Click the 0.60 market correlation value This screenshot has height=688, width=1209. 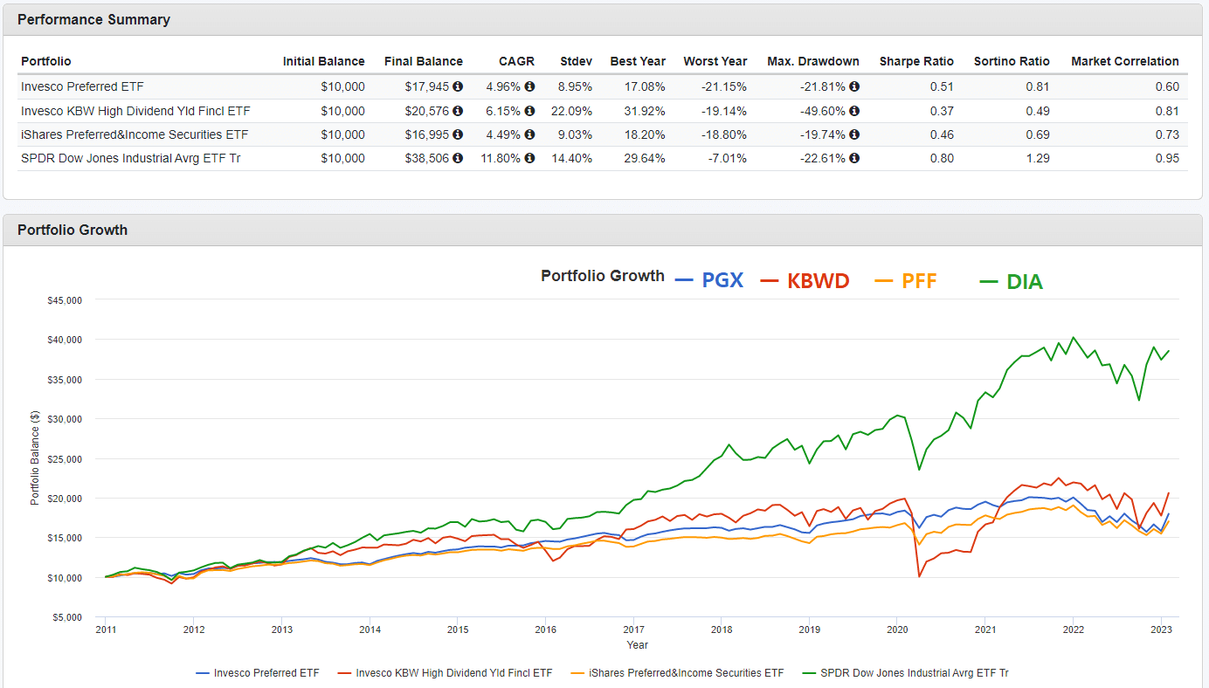click(x=1167, y=87)
